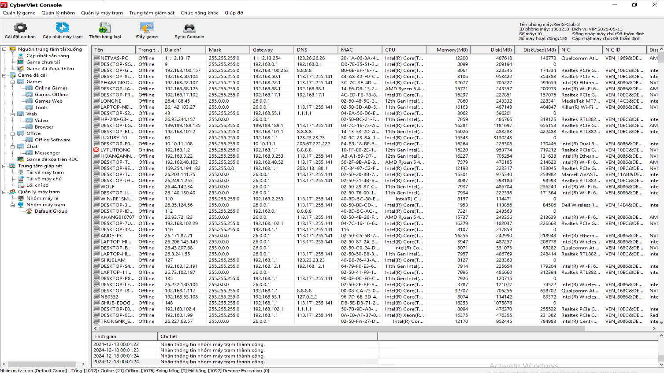Click the red error icon beside LYTUTRONG
Image resolution: width=664 pixels, height=373 pixels.
(x=96, y=150)
